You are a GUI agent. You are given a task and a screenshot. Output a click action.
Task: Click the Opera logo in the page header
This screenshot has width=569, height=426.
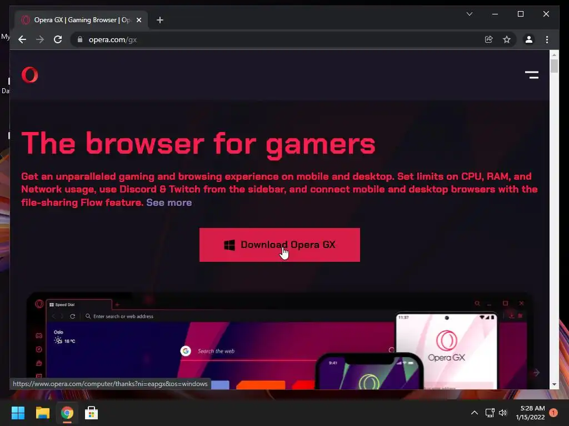click(30, 75)
